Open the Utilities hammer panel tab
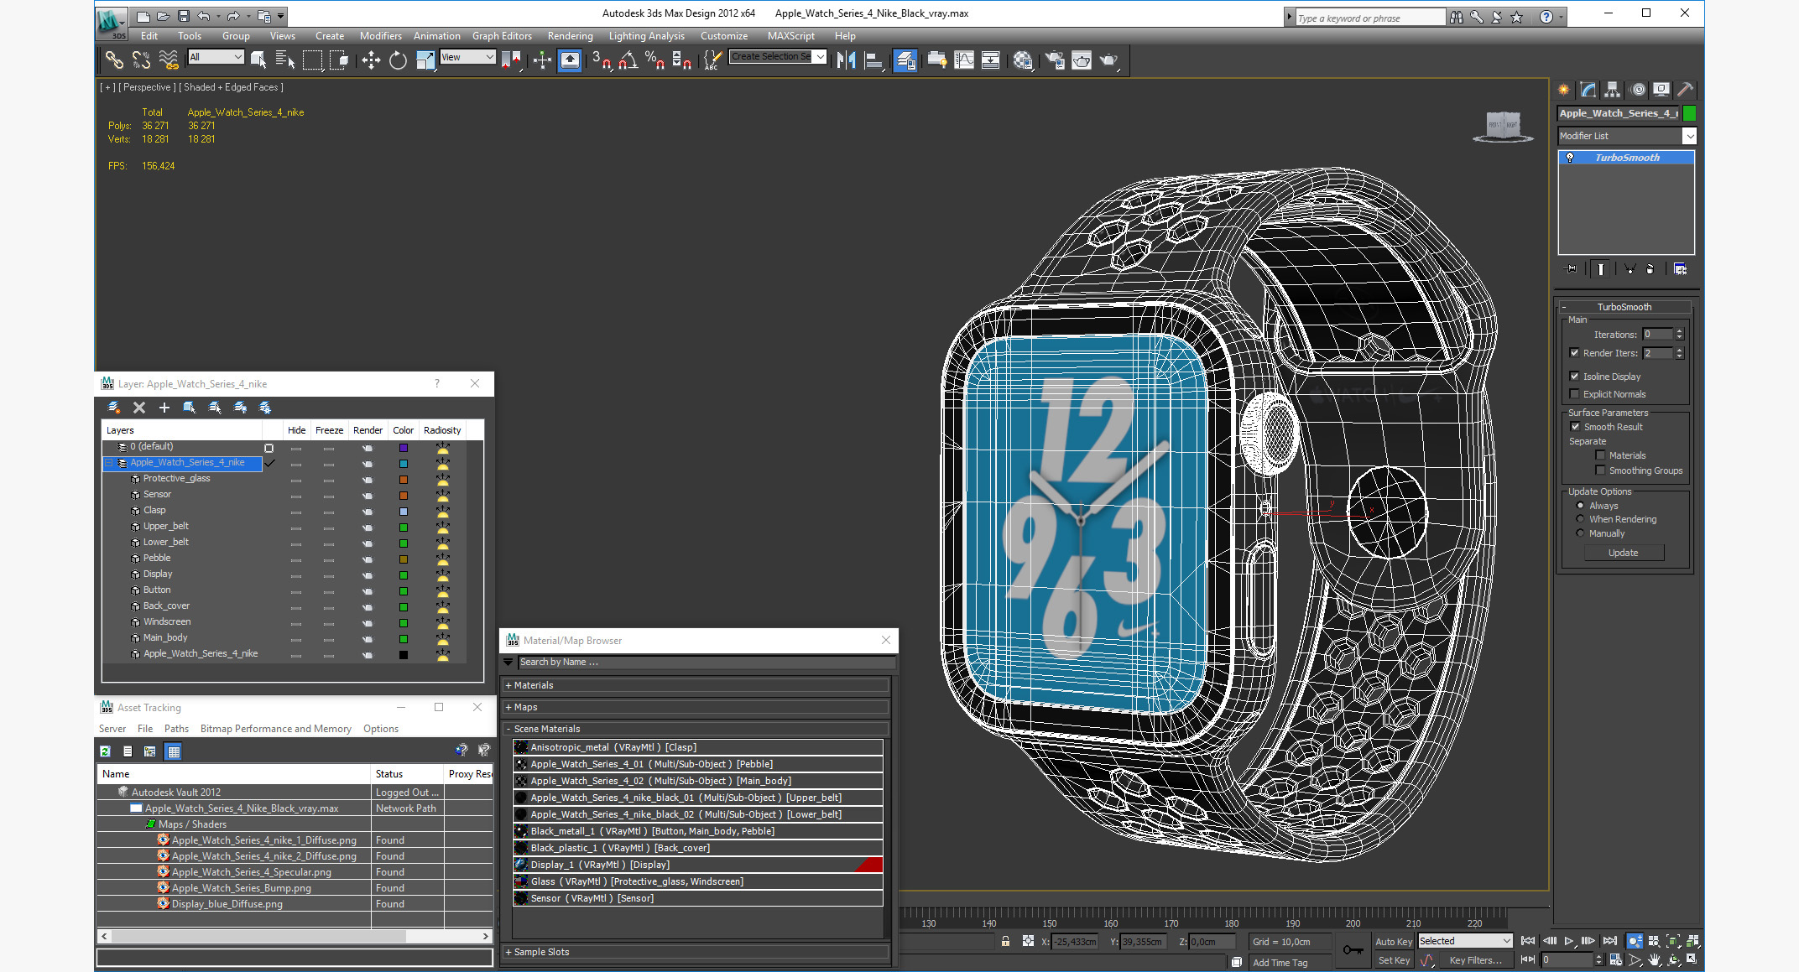1799x972 pixels. coord(1685,90)
